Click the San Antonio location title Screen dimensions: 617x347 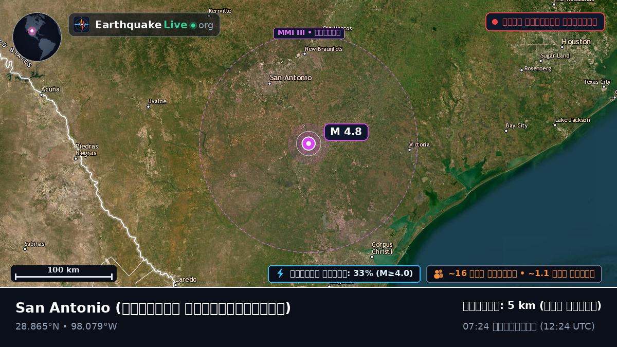(153, 308)
